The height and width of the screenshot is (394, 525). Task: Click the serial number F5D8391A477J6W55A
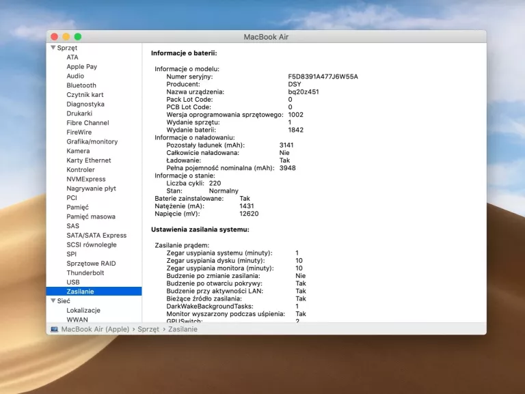pyautogui.click(x=323, y=76)
